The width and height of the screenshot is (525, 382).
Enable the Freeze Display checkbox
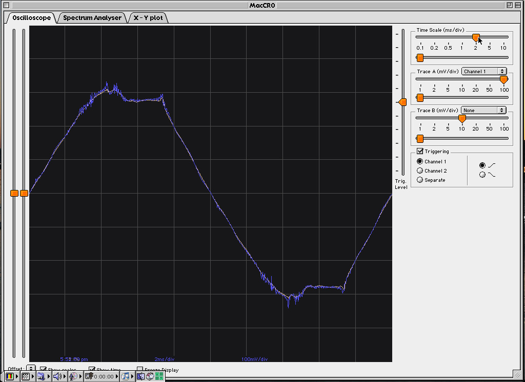[x=140, y=370]
